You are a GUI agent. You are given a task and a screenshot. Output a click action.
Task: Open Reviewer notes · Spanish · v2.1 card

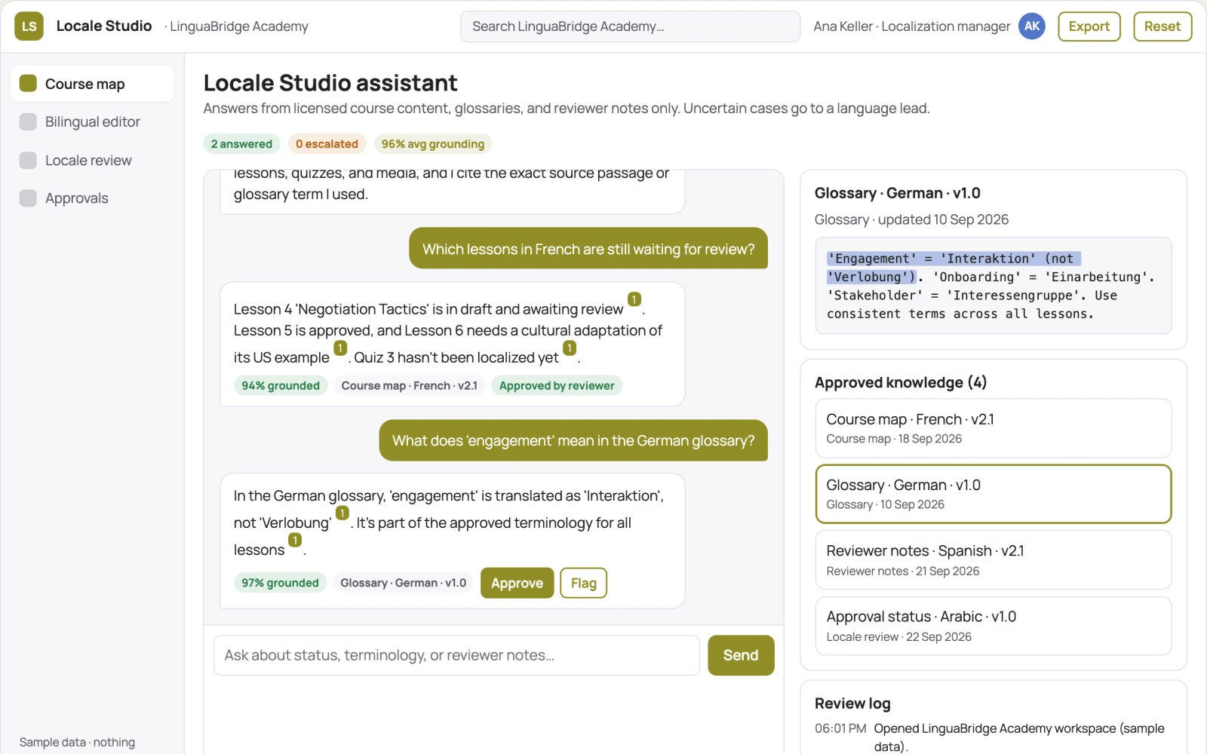(993, 559)
